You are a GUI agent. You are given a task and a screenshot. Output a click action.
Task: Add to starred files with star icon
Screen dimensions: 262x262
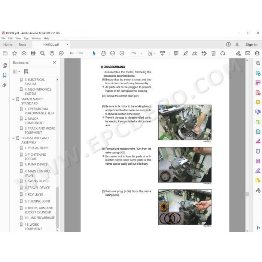[15, 53]
